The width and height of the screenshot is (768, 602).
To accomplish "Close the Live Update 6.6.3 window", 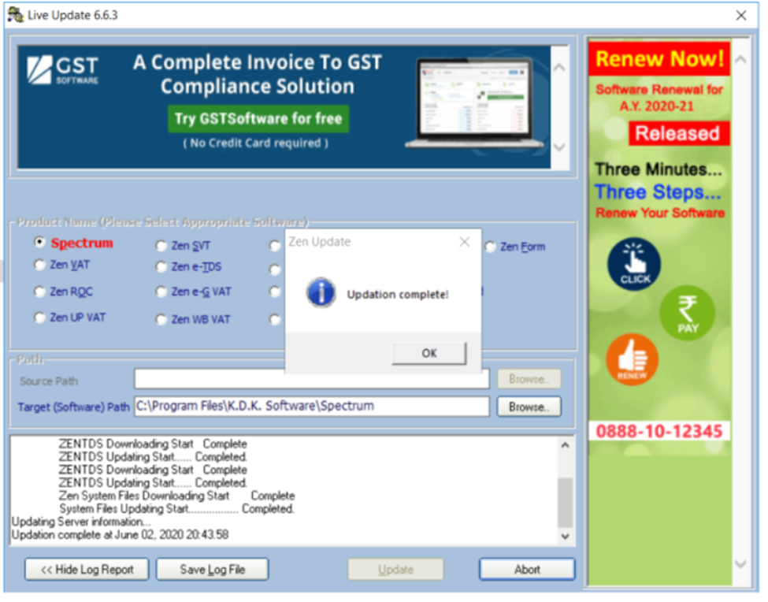I will point(740,15).
